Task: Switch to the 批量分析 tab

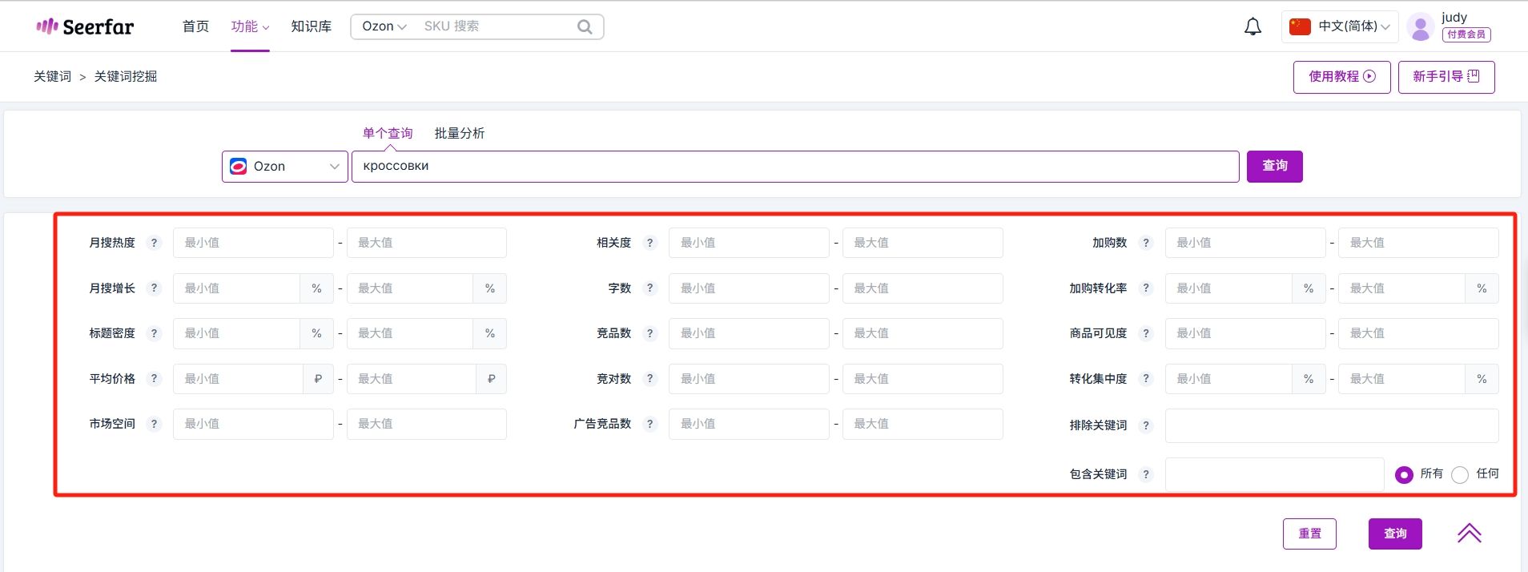Action: tap(460, 133)
